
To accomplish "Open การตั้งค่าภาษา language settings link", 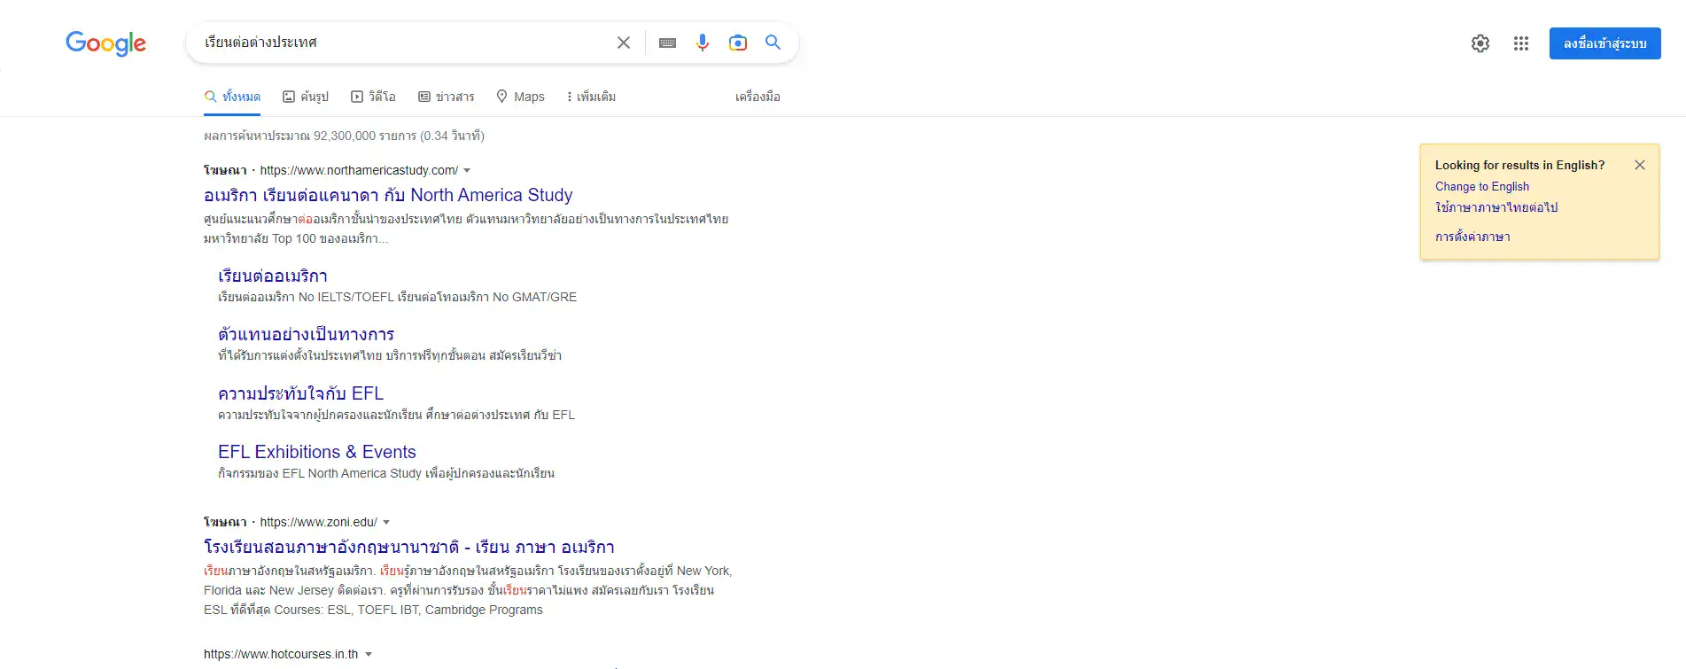I will pos(1472,237).
